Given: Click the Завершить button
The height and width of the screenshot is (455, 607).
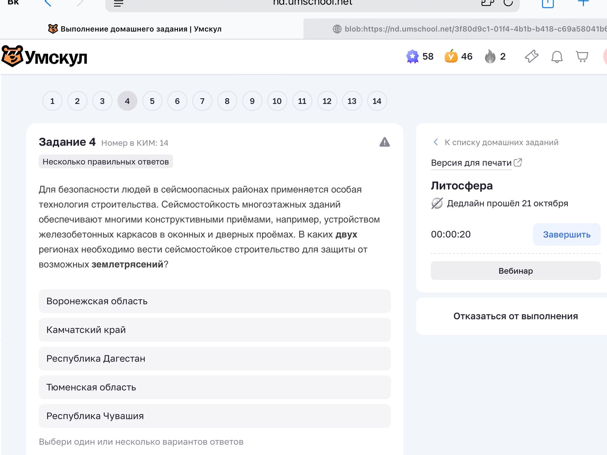Looking at the screenshot, I should click(567, 234).
